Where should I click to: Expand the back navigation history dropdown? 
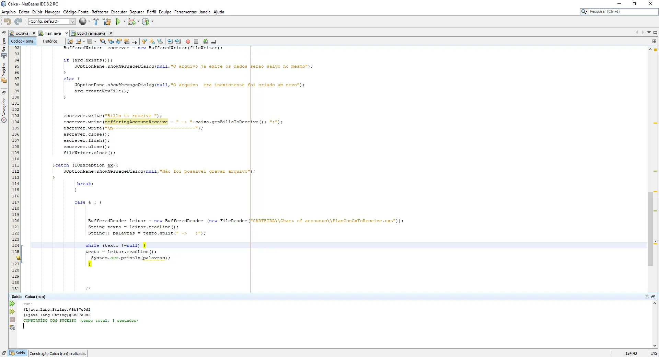pyautogui.click(x=84, y=42)
